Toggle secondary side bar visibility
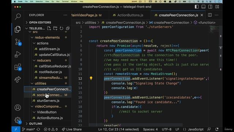Screen dimensions: 234x132 tap(210, 7)
